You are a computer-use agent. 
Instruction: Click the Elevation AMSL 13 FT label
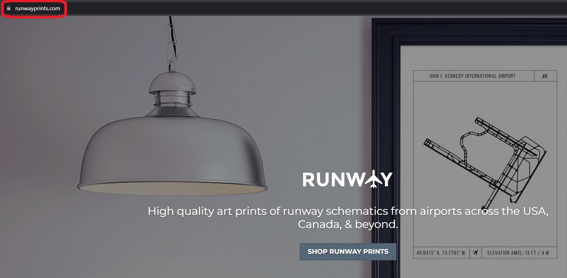pos(518,253)
